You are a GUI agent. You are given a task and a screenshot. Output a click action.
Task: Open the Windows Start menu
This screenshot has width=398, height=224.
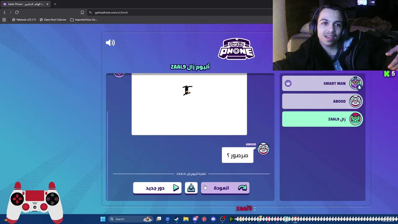103,219
